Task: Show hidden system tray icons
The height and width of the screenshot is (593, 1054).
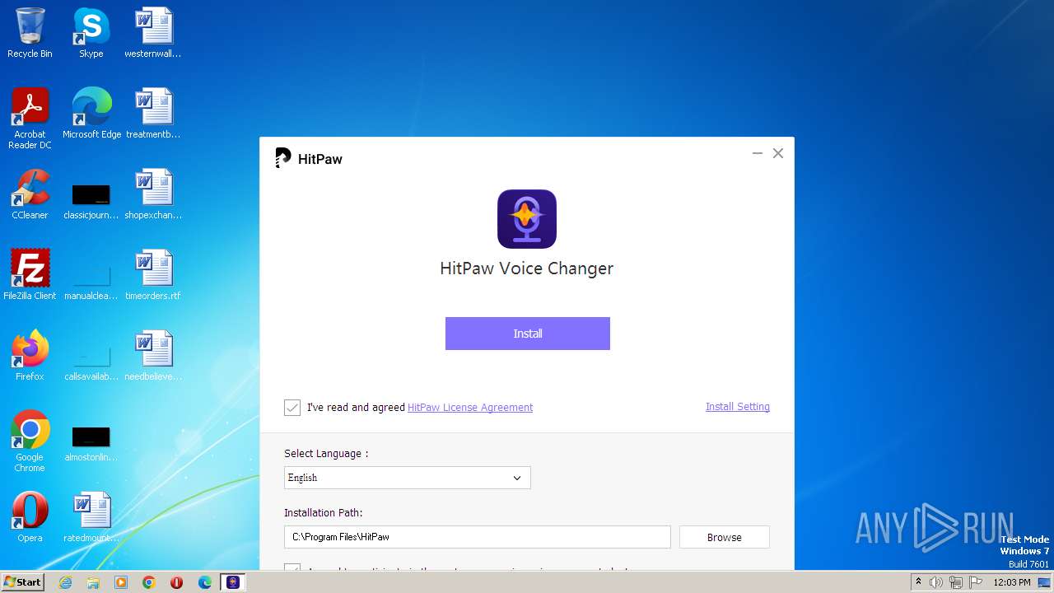Action: click(x=918, y=581)
